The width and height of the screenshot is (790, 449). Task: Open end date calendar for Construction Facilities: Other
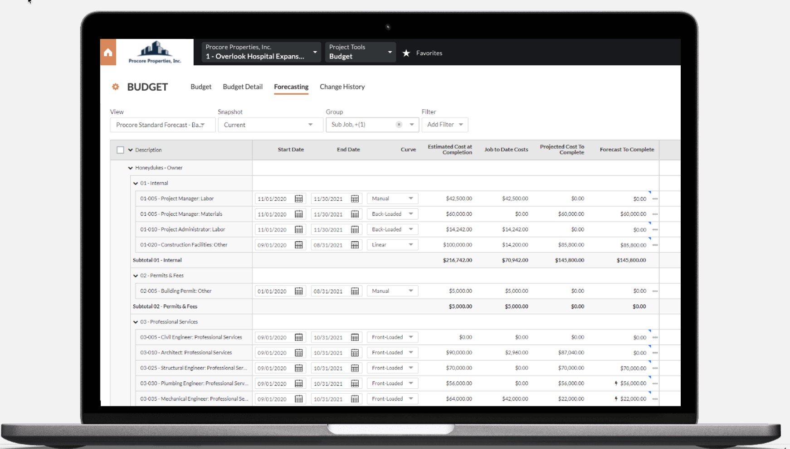click(x=355, y=245)
